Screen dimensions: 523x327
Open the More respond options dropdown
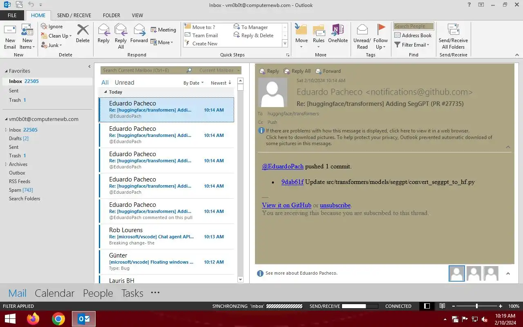[x=162, y=42]
